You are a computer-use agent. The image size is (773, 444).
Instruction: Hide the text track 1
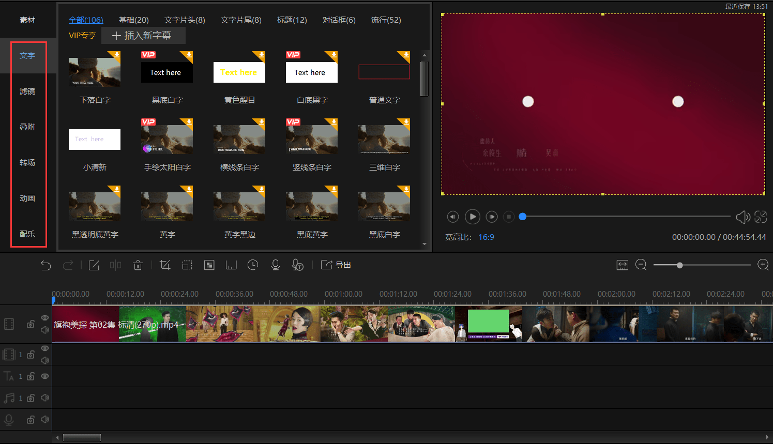45,376
